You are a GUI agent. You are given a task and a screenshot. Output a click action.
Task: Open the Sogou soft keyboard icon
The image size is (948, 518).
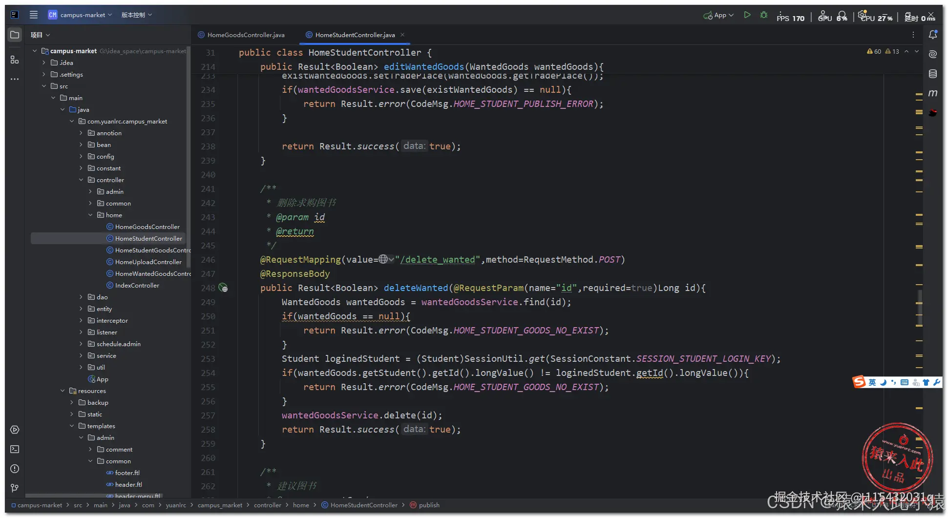point(905,382)
